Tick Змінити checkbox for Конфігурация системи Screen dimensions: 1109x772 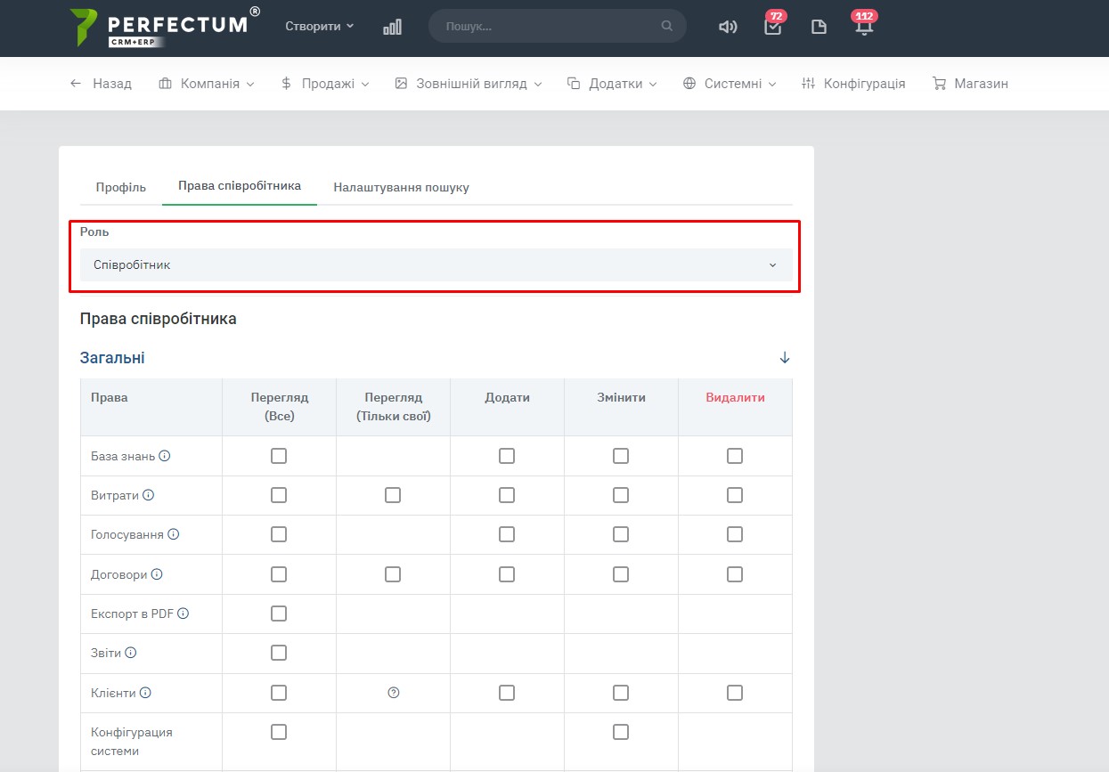pyautogui.click(x=621, y=732)
